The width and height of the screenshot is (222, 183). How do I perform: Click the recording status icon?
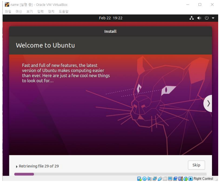tap(175, 179)
